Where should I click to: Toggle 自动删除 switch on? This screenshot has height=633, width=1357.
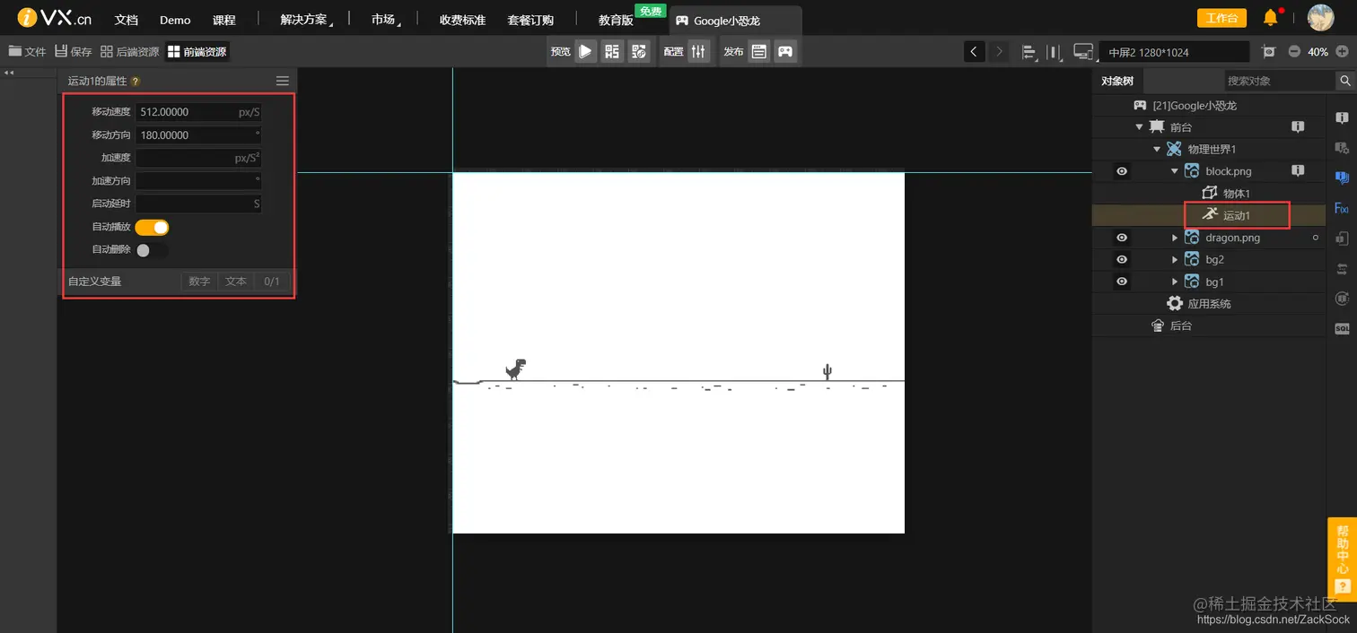tap(152, 249)
